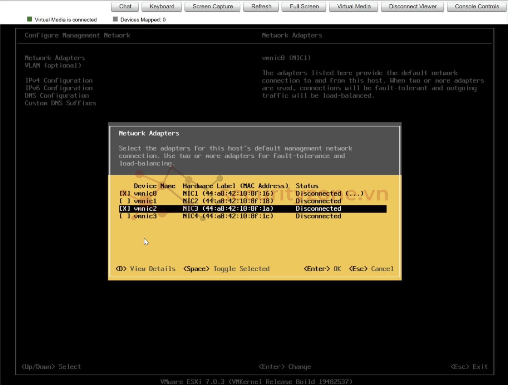Open the Chat button in viewer toolbar
The width and height of the screenshot is (508, 385).
[x=125, y=6]
